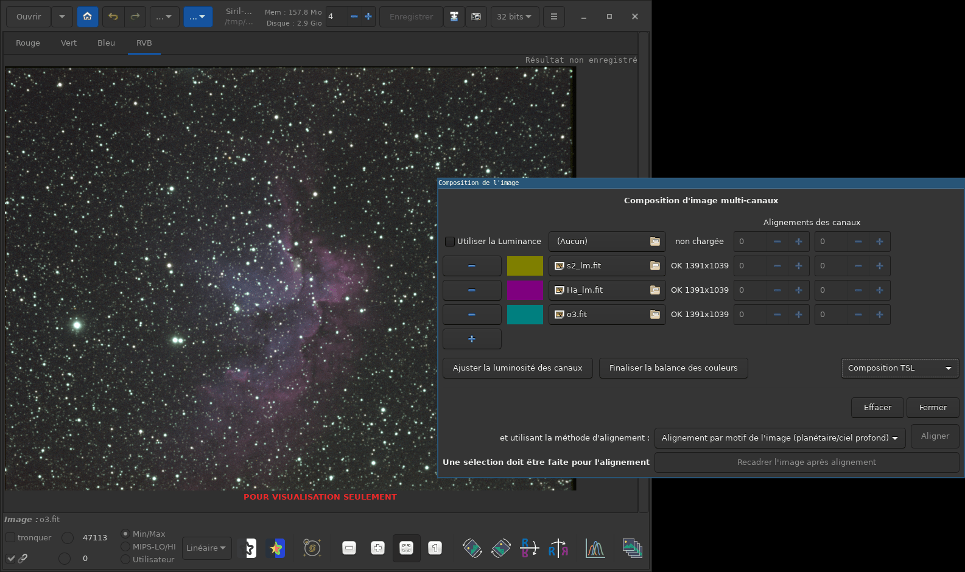Screen dimensions: 965x572
Task: Click the zoom to fit icon
Action: click(x=406, y=548)
